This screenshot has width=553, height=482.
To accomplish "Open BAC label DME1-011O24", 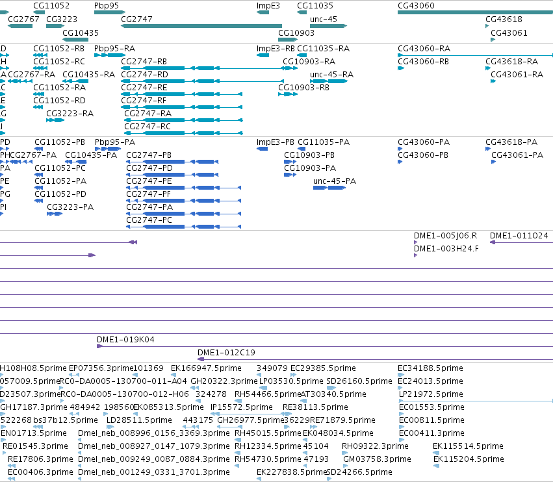I will point(519,236).
